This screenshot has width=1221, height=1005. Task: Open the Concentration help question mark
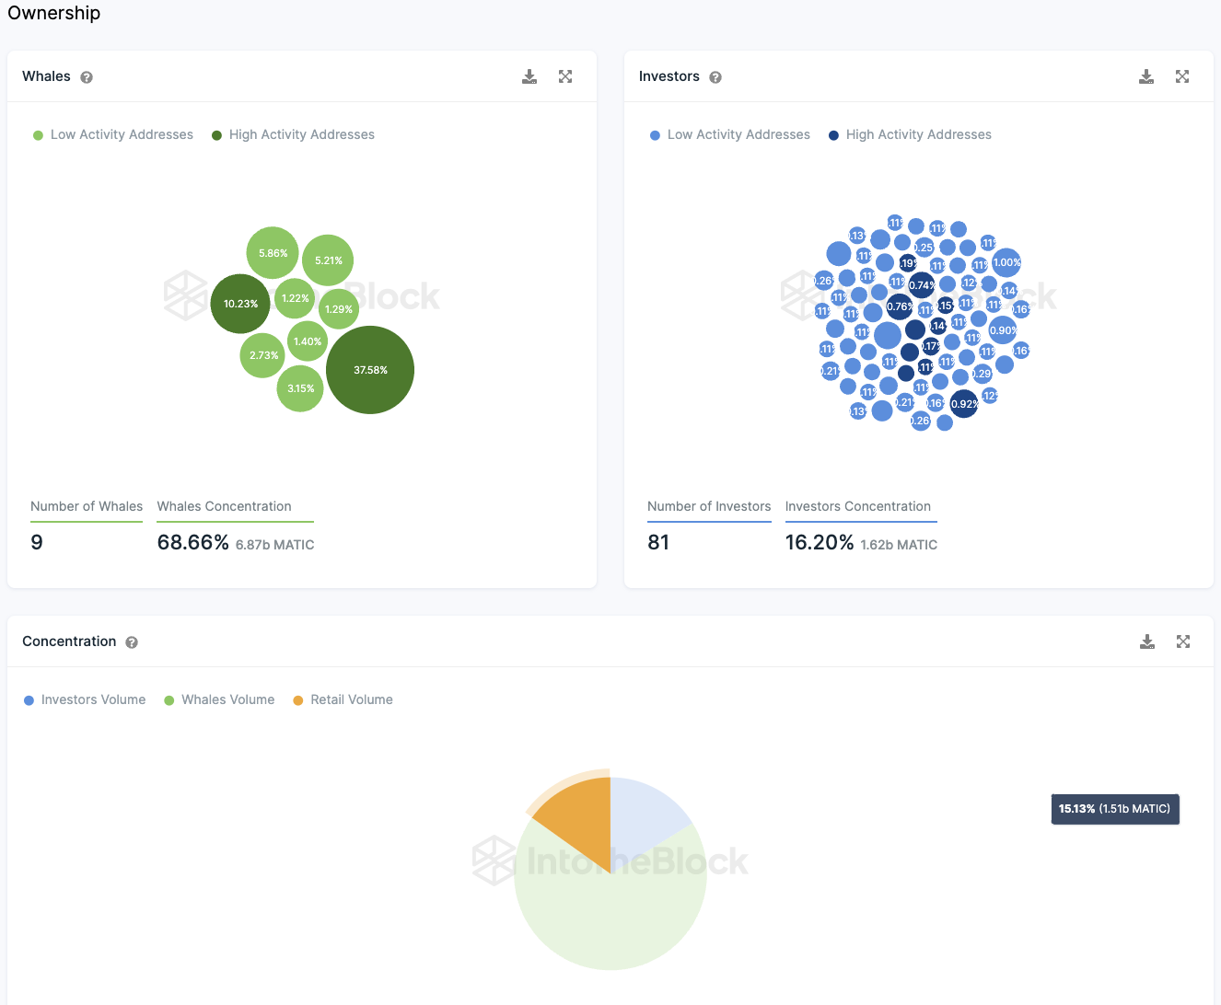[x=132, y=642]
